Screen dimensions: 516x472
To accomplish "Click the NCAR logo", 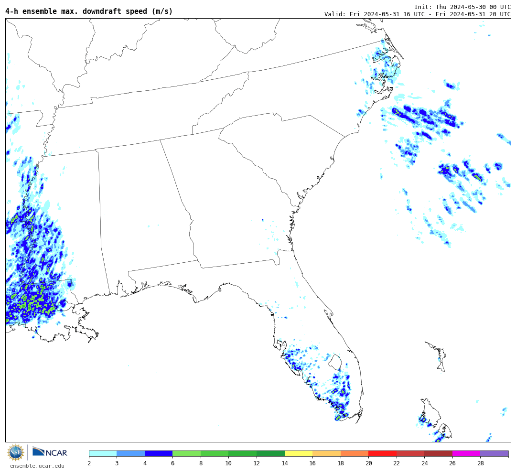I will 50,452.
